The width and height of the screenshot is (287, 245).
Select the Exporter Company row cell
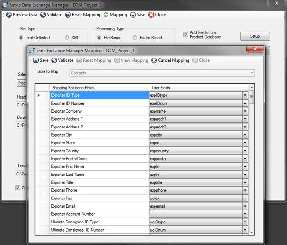(x=99, y=111)
